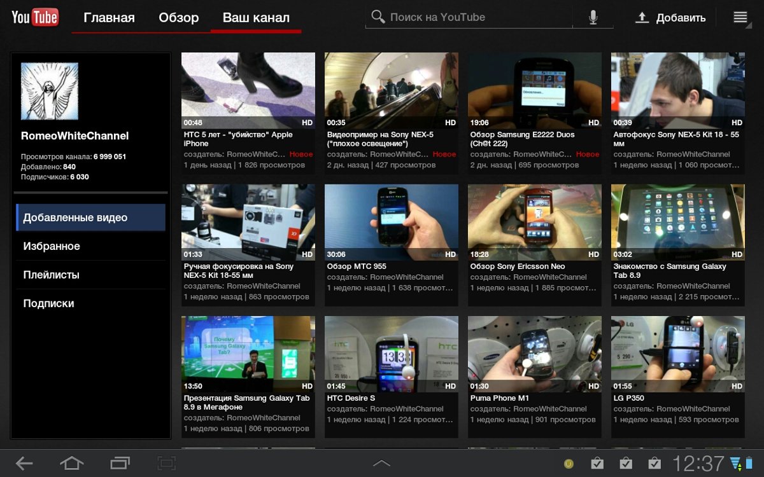This screenshot has height=477, width=764.
Task: Click the title "HTC Desire S"
Action: click(x=351, y=398)
